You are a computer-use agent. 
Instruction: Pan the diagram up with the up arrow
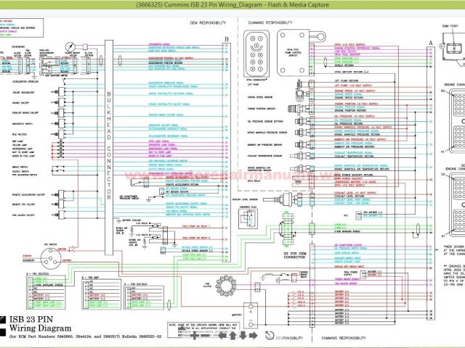tap(232, 336)
